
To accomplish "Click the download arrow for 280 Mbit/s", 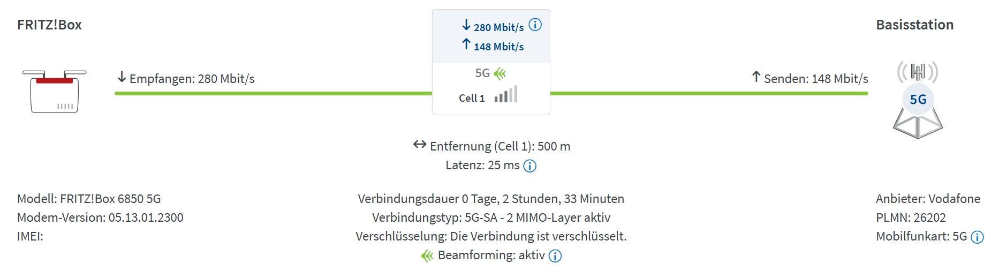I will tap(466, 25).
